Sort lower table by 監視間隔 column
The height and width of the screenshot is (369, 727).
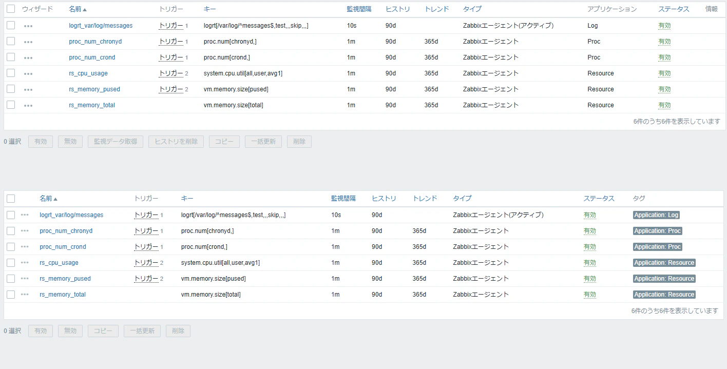(x=343, y=199)
